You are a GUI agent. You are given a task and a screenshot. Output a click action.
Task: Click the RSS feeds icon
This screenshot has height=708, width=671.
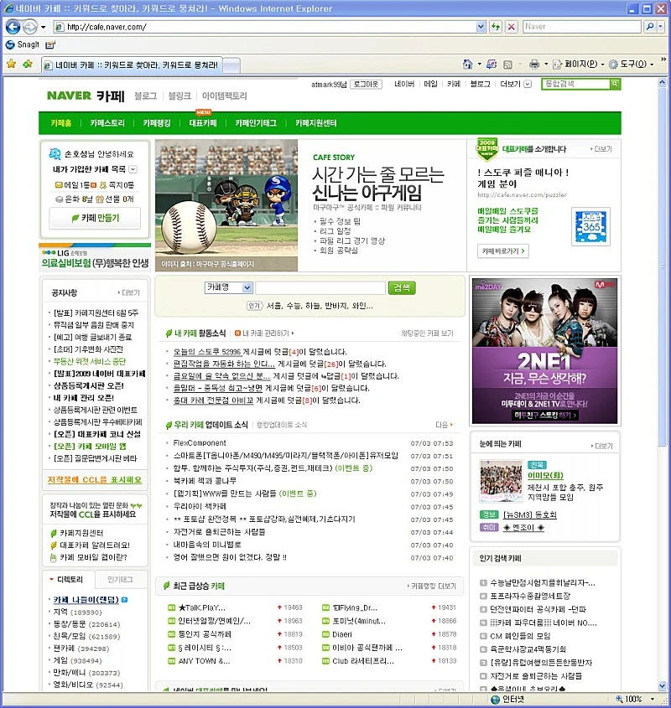point(507,65)
